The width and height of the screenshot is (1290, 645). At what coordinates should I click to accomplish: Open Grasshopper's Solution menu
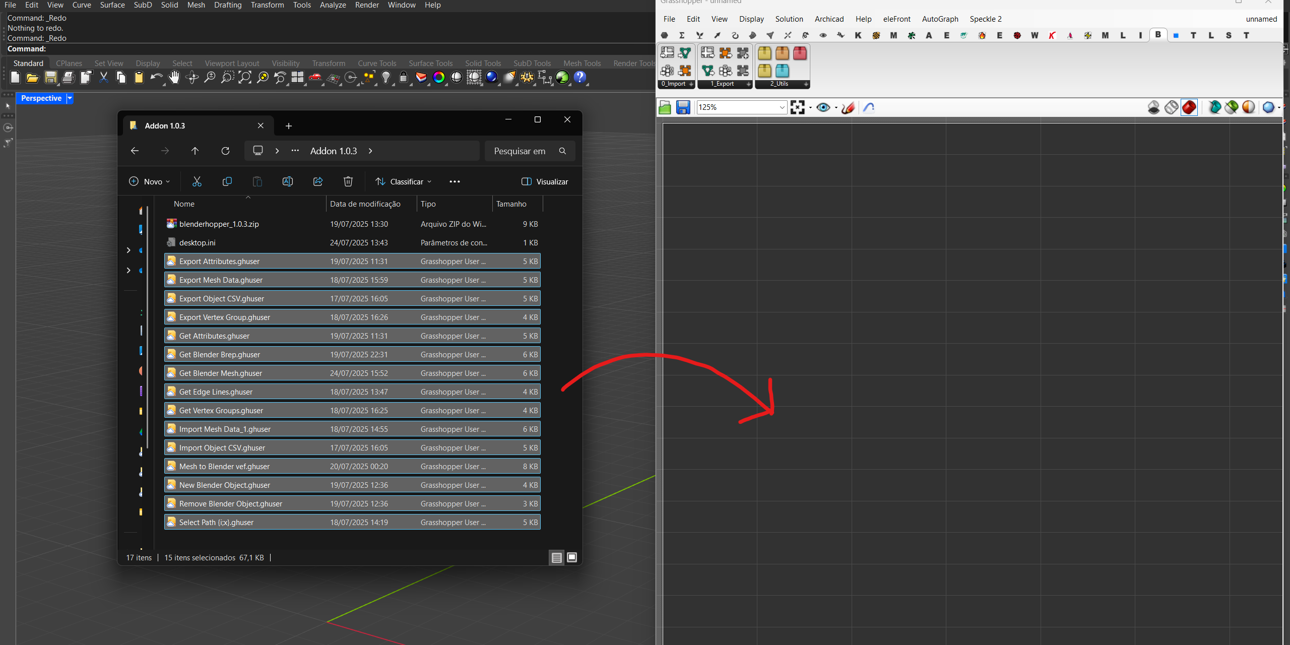789,19
